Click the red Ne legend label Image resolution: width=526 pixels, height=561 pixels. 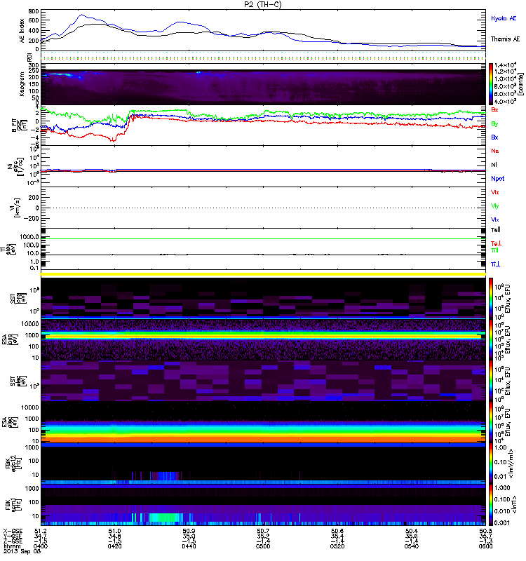tap(495, 151)
